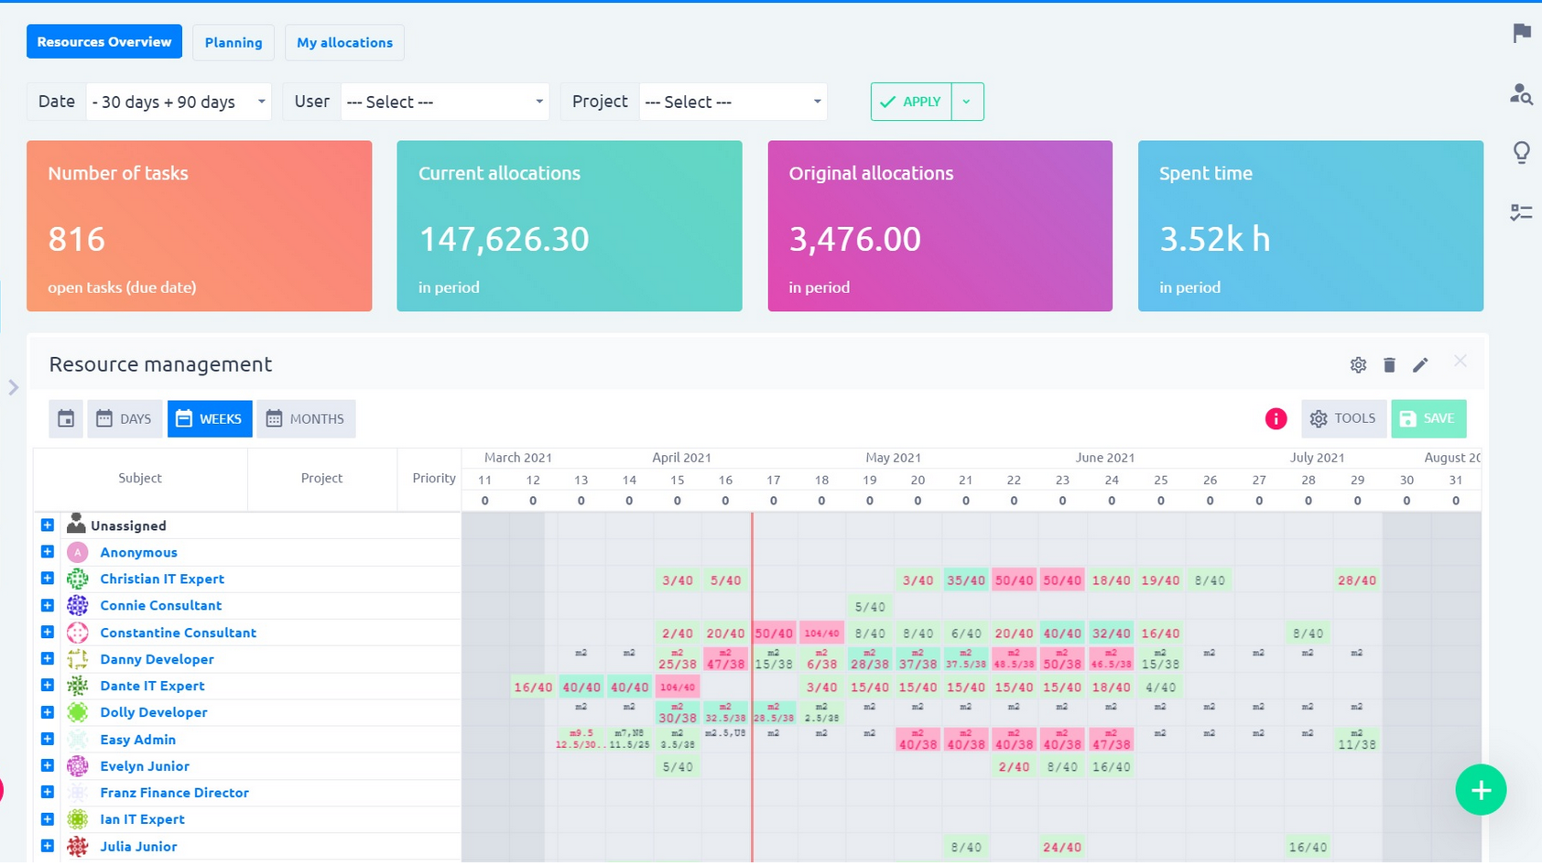Edit Resource management with pencil icon
The width and height of the screenshot is (1542, 866).
(1420, 365)
